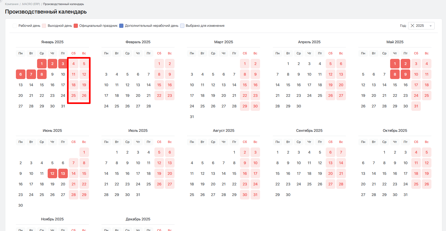
Task: Click the pink Выходной день legend swatch
Action: 44,26
